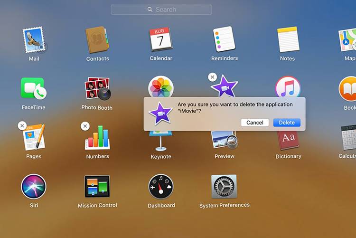Viewport: 356px width, 238px height.
Task: Launch the Notes app
Action: click(288, 39)
